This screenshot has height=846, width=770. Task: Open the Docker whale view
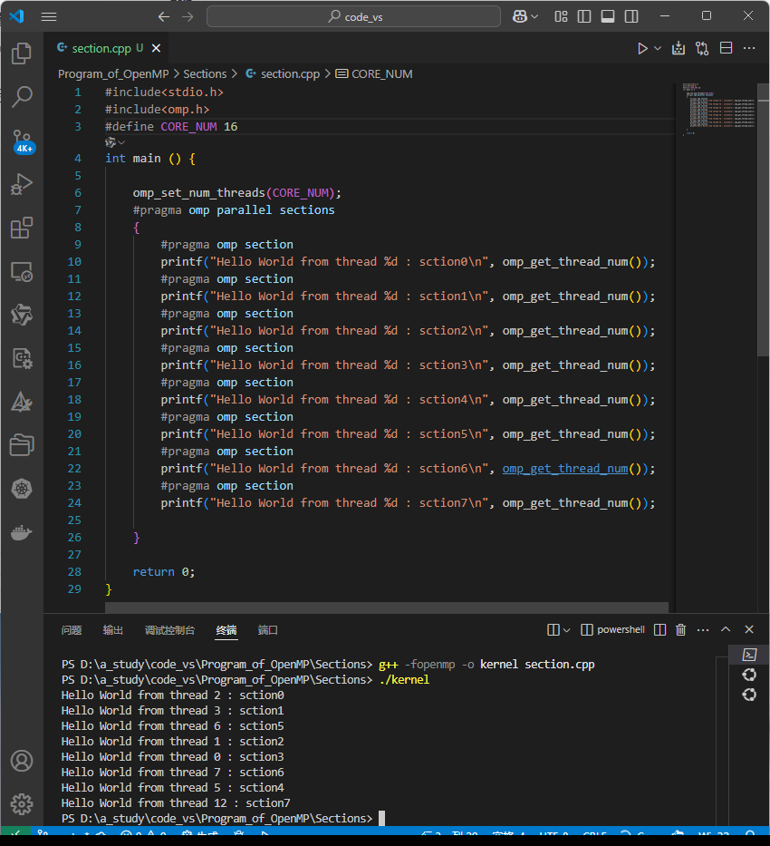[x=22, y=532]
